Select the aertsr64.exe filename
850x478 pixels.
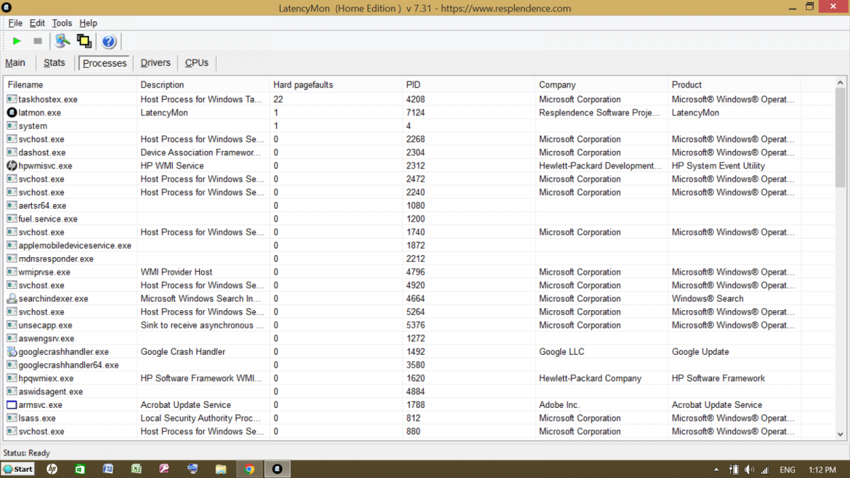coord(42,205)
